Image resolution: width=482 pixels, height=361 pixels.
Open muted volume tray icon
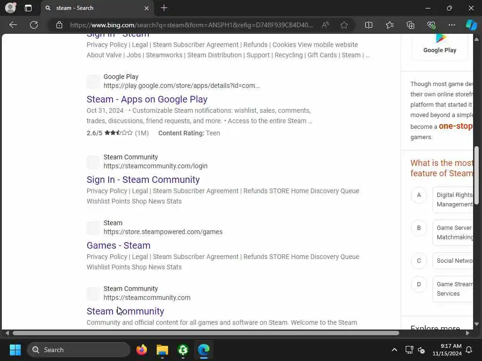click(421, 350)
